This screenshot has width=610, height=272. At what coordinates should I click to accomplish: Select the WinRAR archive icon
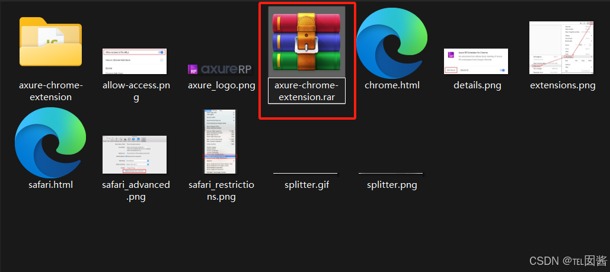(306, 42)
